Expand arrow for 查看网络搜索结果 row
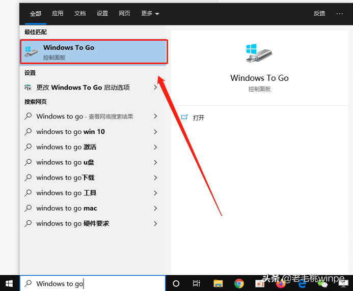 click(155, 117)
